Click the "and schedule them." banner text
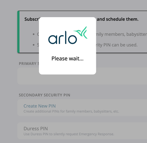The height and width of the screenshot is (143, 147). 118,19
